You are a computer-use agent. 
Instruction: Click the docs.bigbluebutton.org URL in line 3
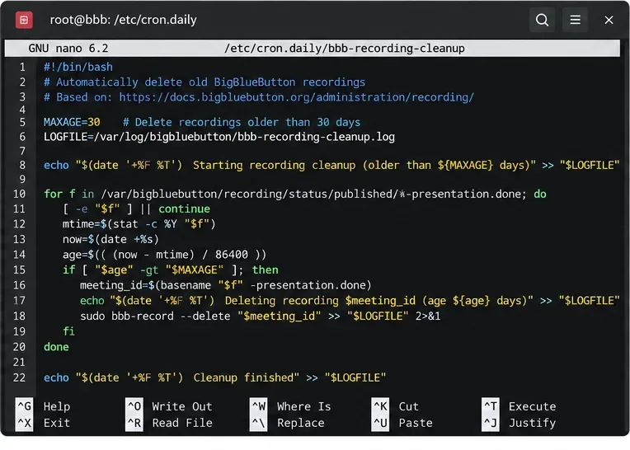click(x=297, y=97)
